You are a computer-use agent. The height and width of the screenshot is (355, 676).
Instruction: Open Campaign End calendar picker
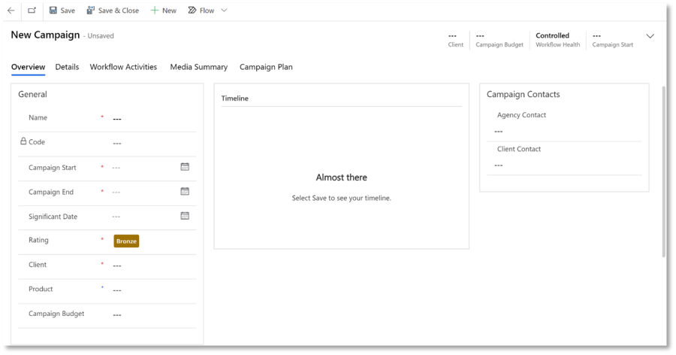click(185, 192)
